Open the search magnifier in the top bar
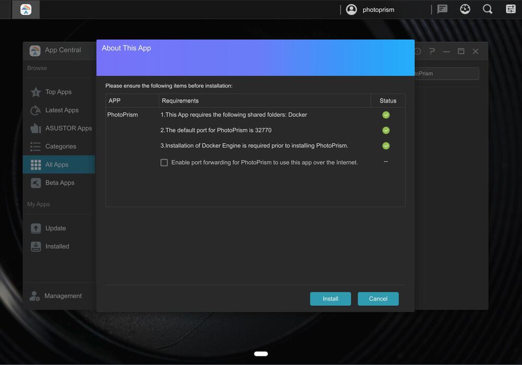The image size is (522, 365). (488, 9)
